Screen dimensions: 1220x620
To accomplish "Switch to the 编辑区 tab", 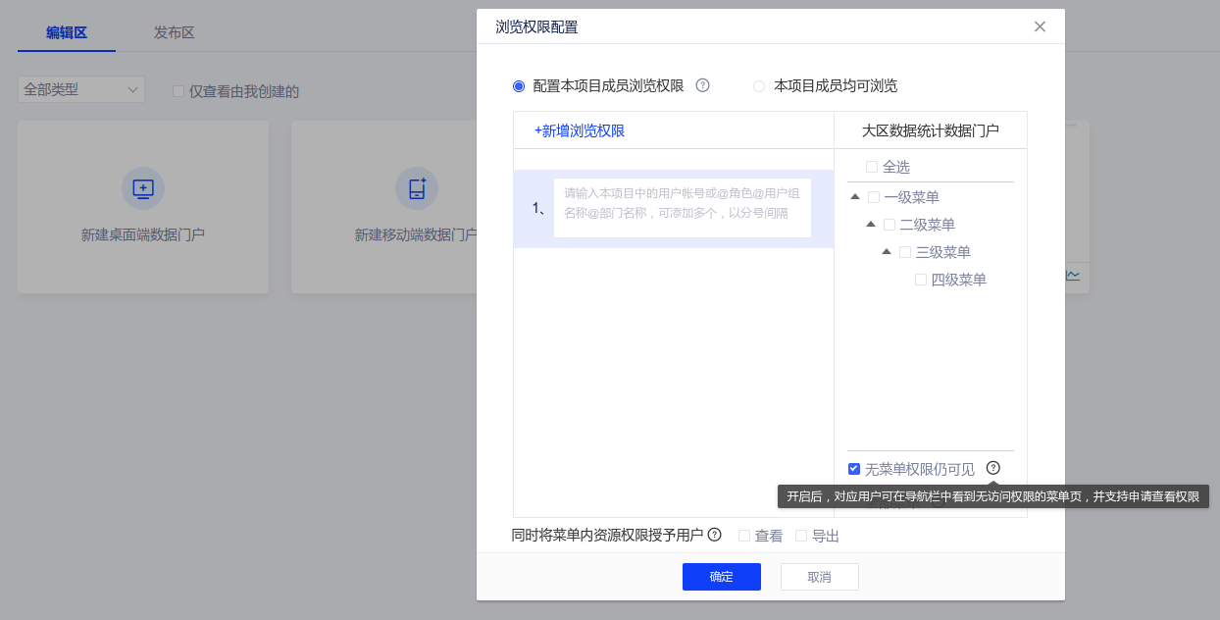I will 67,32.
